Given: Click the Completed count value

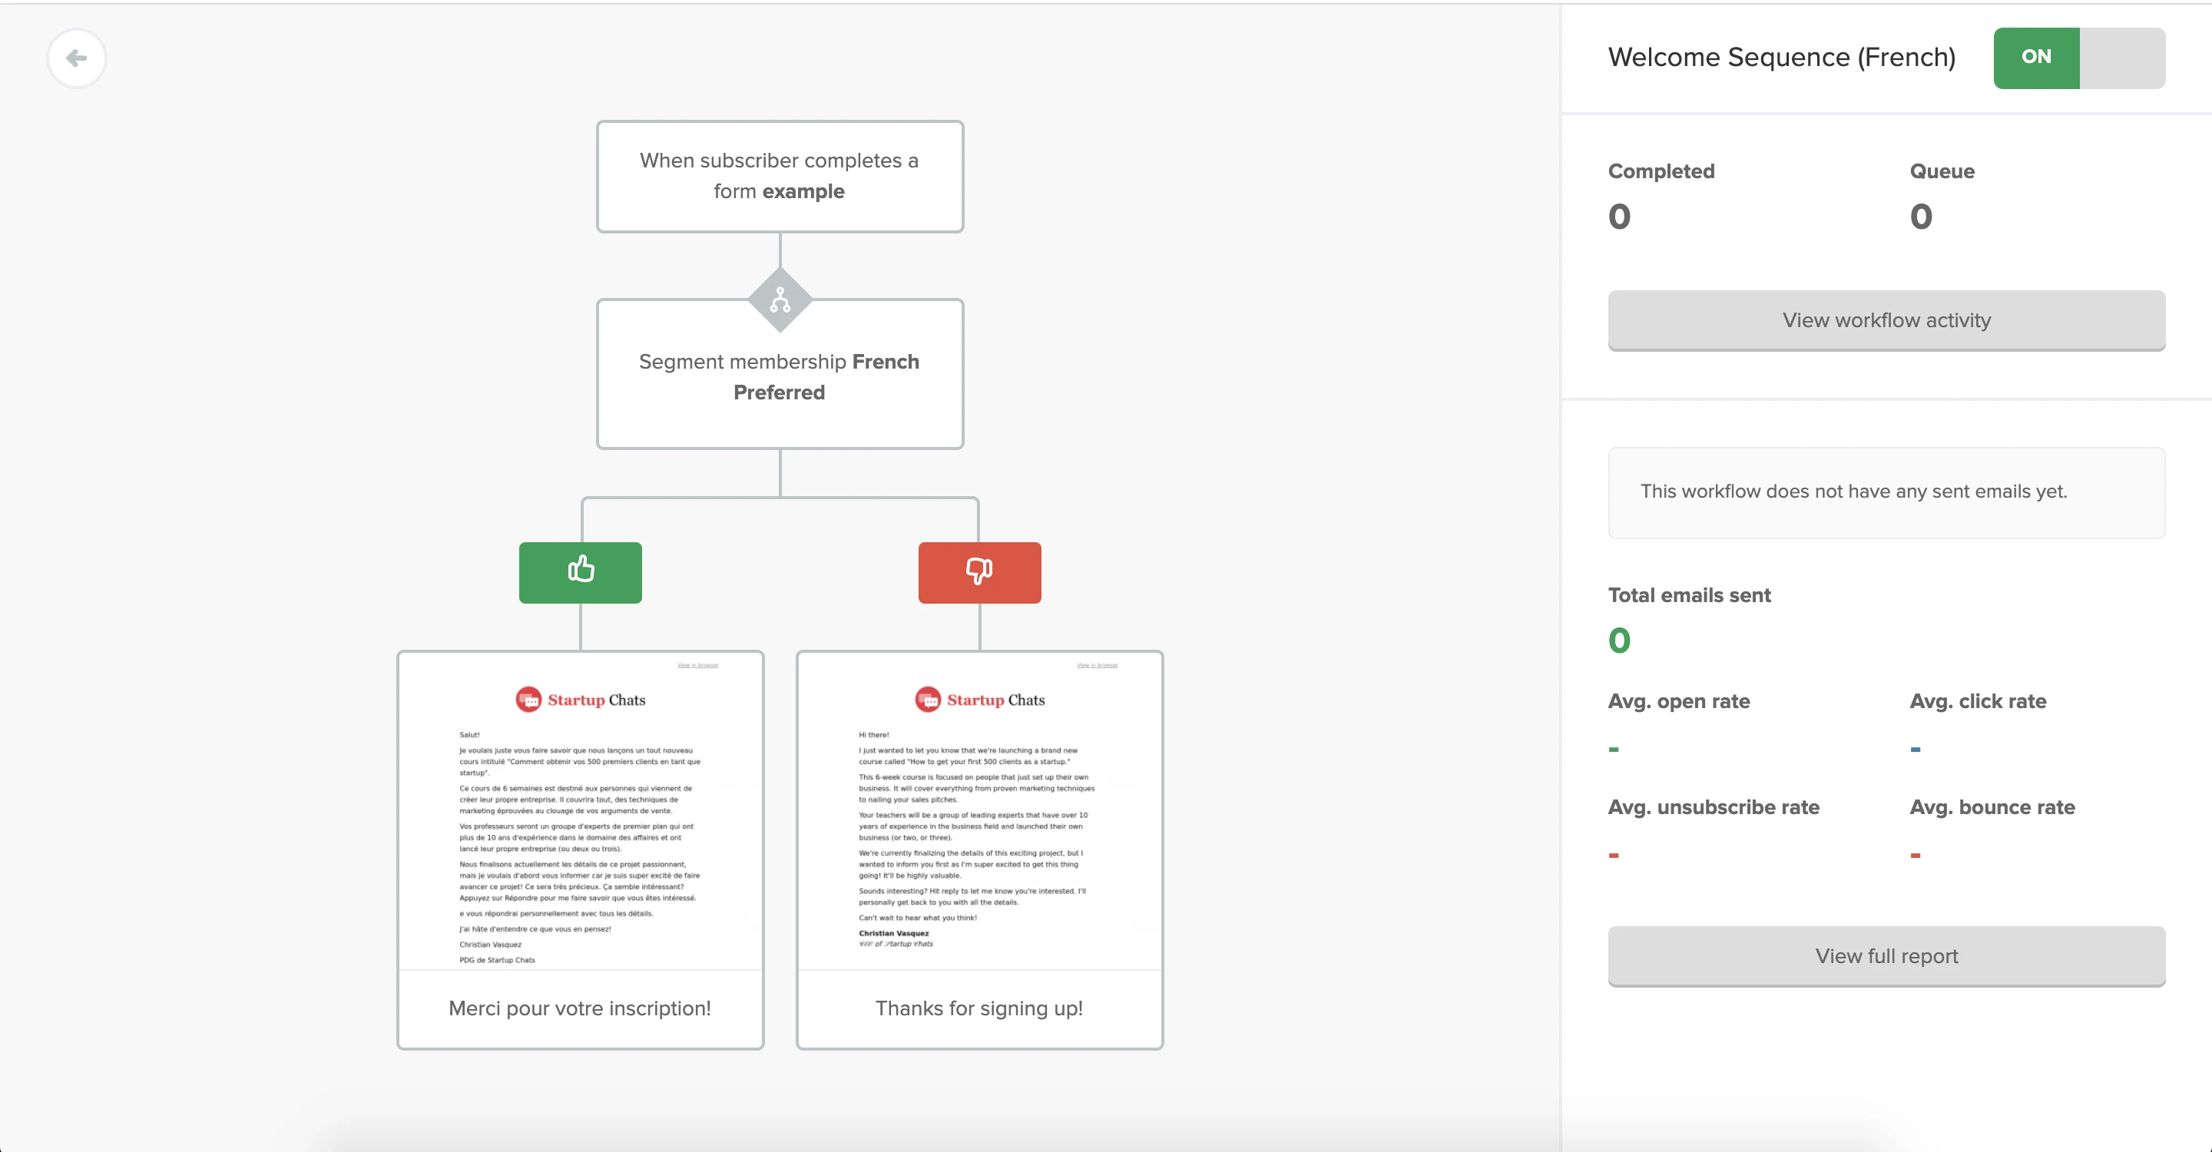Looking at the screenshot, I should 1618,217.
